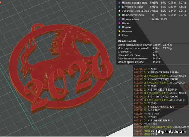Select highlighted G-code line 452257
189x137 pixels.
tap(161, 107)
